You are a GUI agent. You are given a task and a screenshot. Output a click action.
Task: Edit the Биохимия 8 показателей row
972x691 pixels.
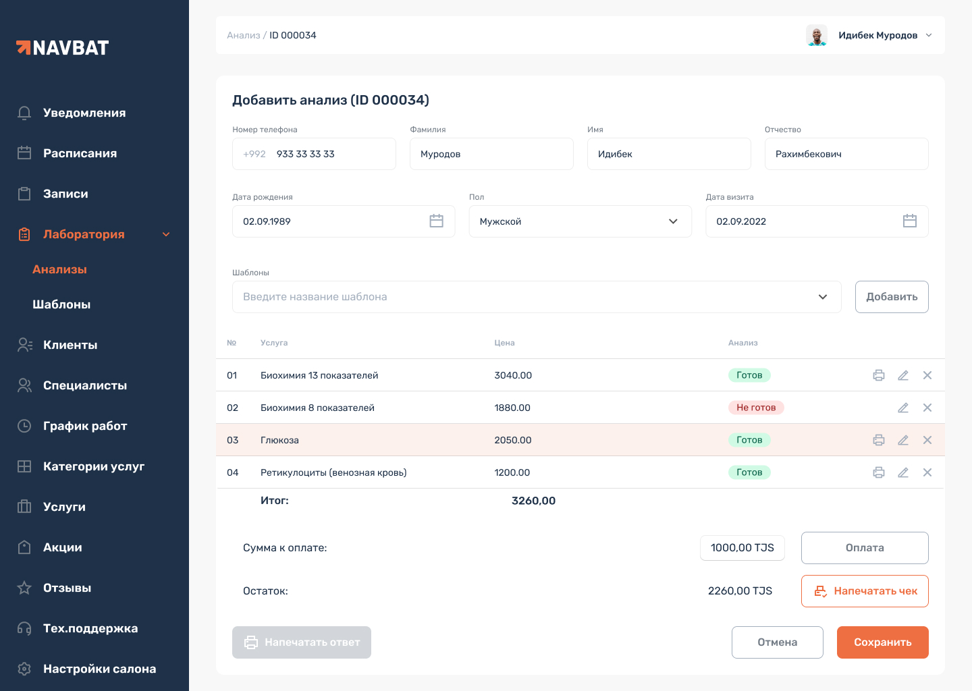coord(903,408)
